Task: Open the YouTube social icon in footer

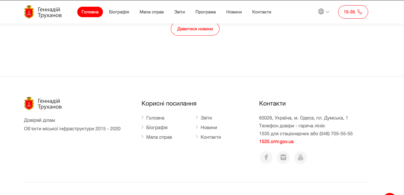Action: tap(300, 158)
